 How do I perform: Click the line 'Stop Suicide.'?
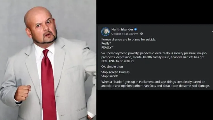coord(110,76)
